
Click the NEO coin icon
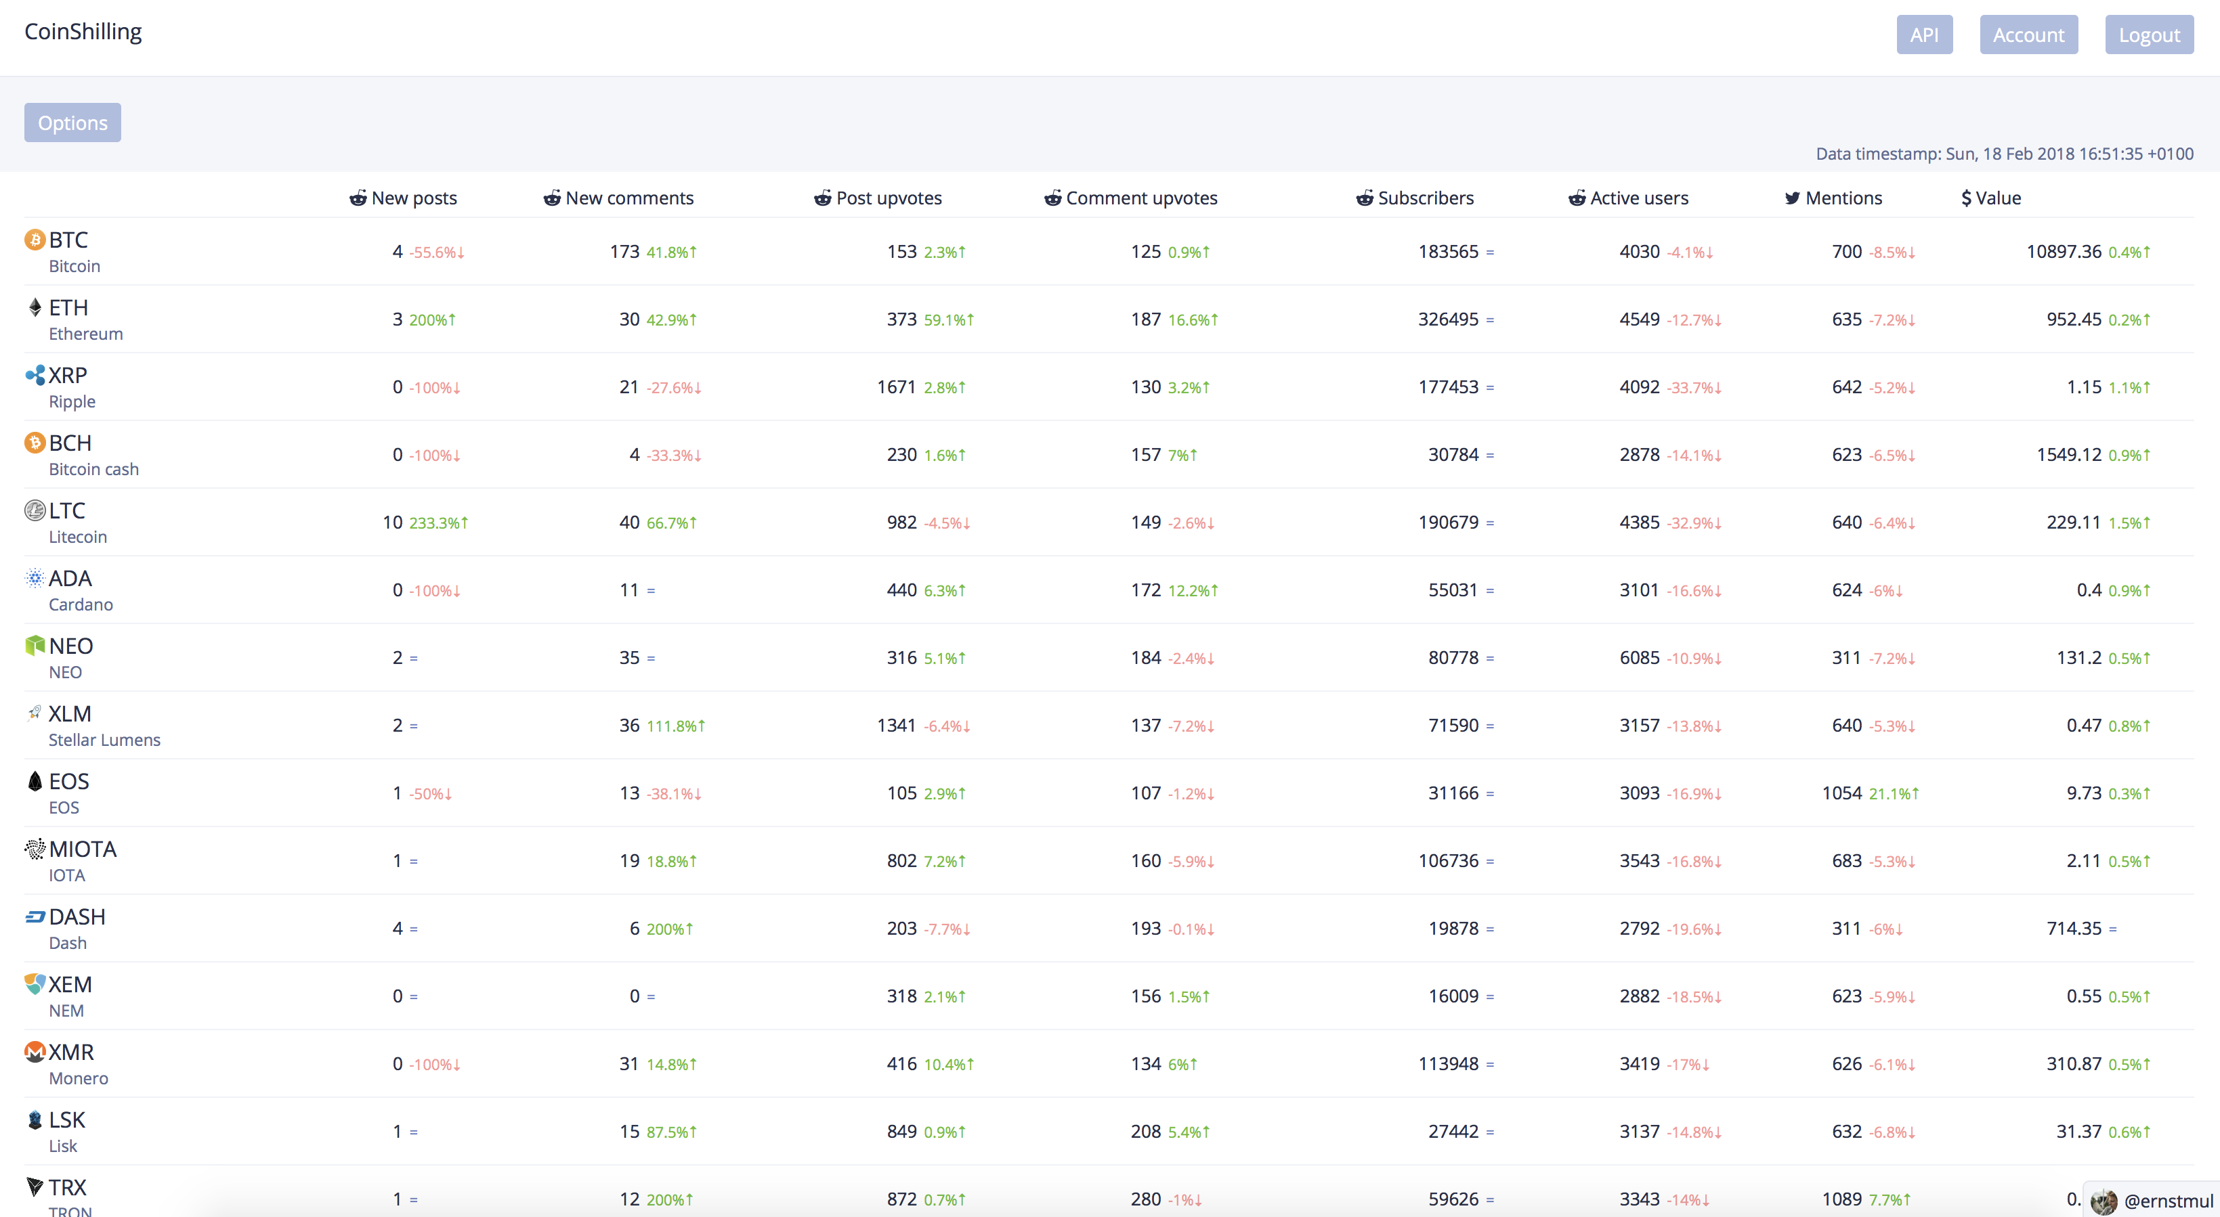tap(35, 646)
